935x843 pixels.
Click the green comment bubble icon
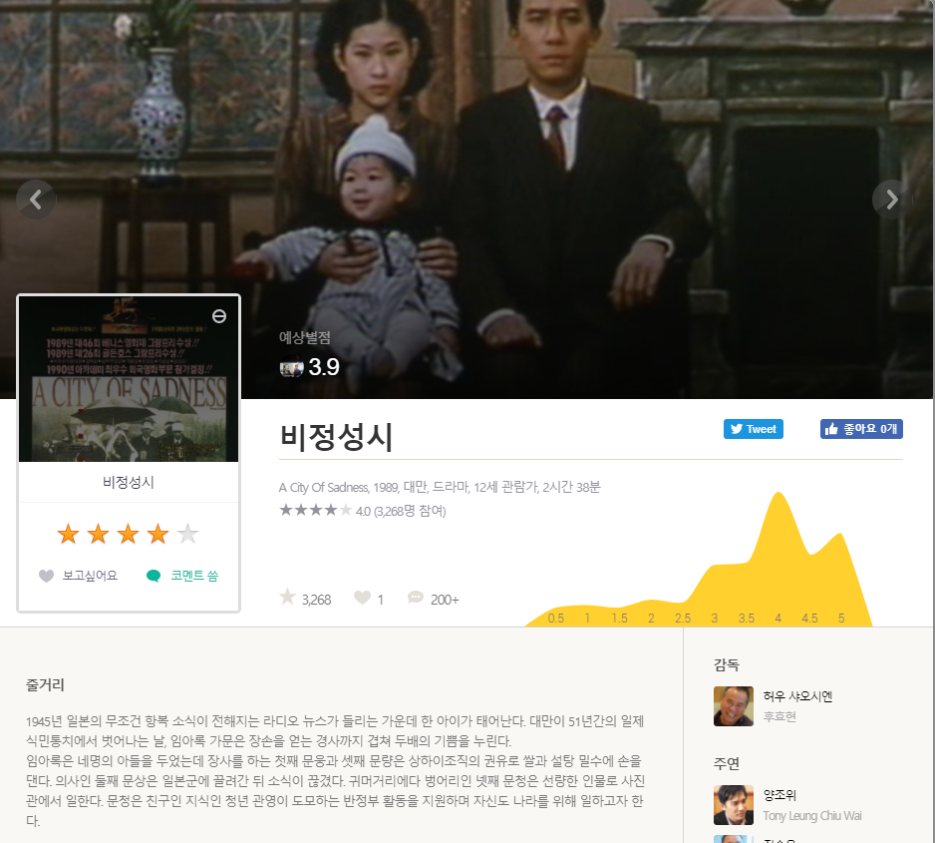(x=154, y=576)
